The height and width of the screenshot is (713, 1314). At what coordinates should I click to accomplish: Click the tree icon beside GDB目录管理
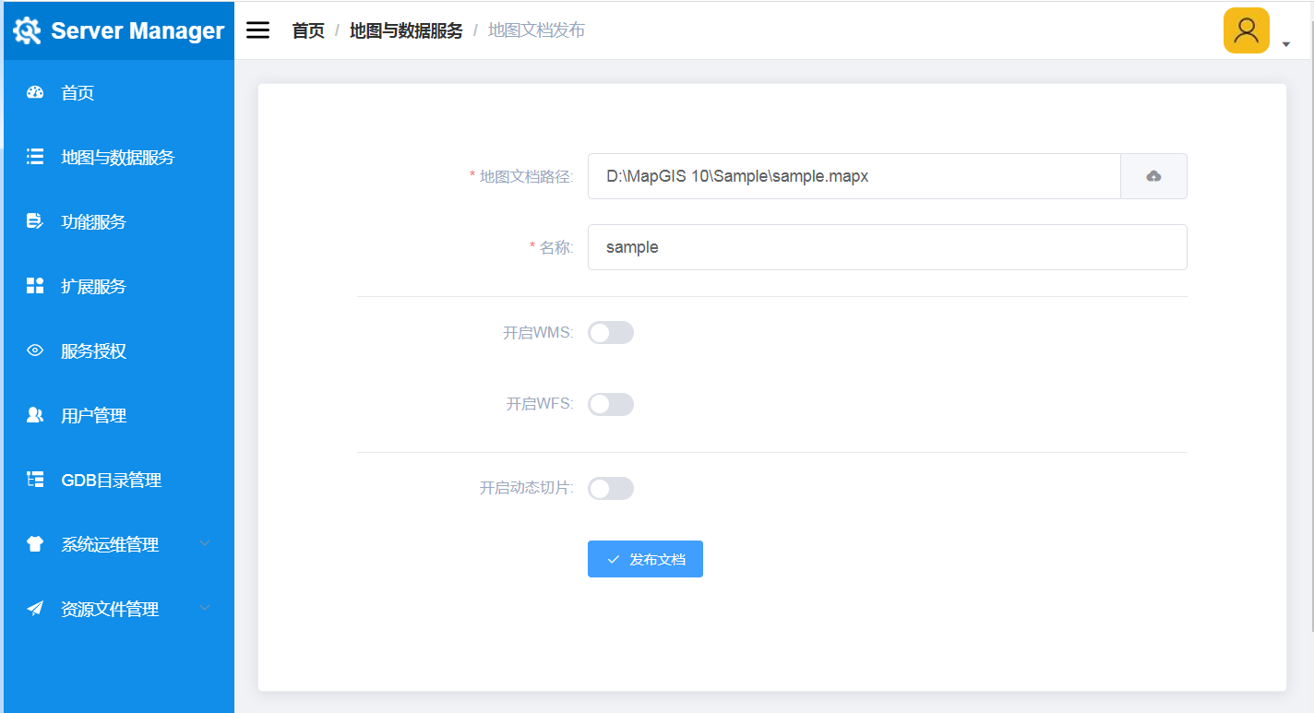(35, 480)
